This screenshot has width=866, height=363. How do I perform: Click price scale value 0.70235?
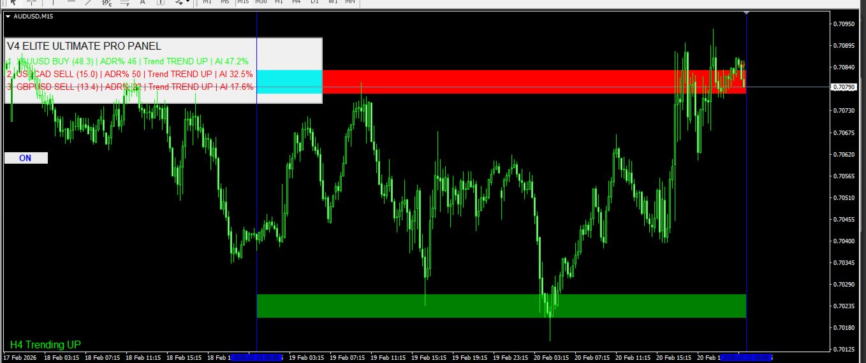844,306
